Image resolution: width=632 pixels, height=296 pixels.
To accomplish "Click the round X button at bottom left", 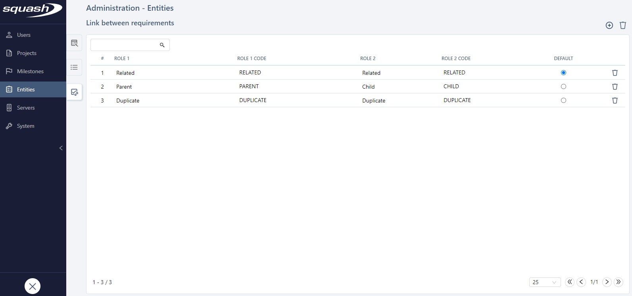I will pos(33,286).
